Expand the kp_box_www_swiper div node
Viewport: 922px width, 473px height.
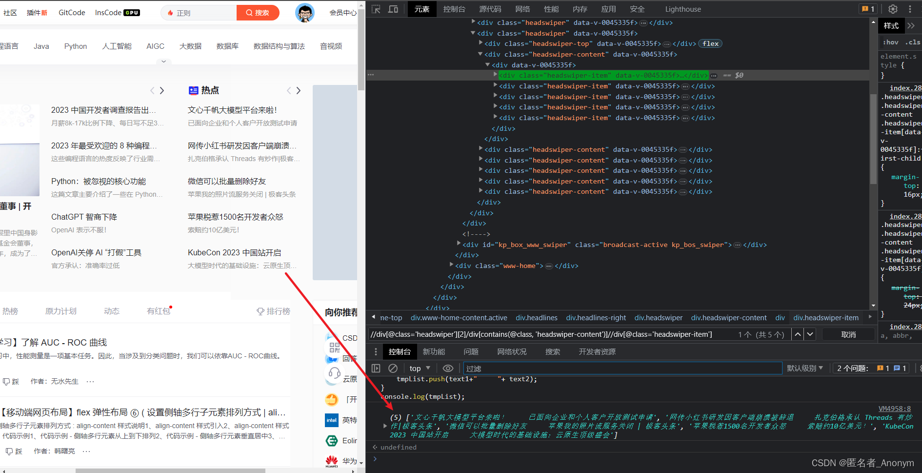coord(459,243)
